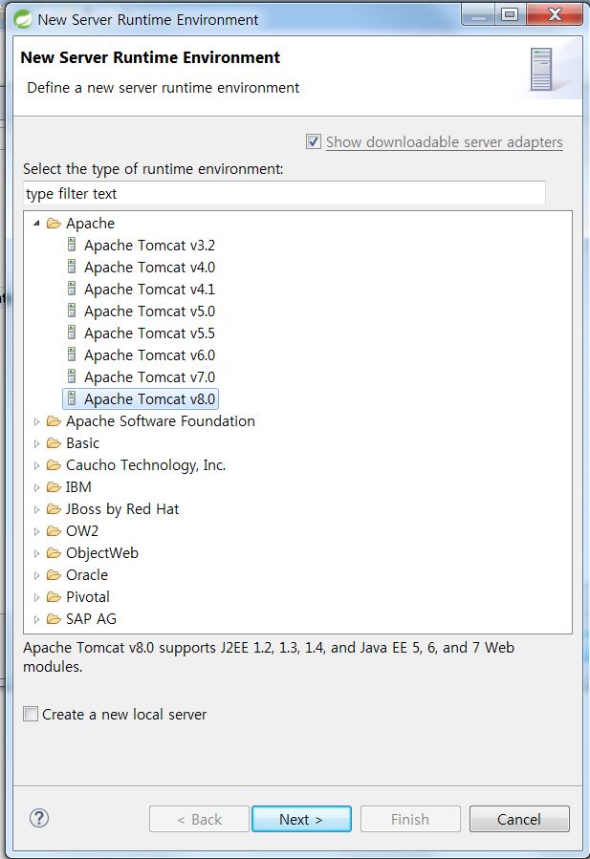The height and width of the screenshot is (859, 590).
Task: Collapse the Apache tree node
Action: (x=36, y=223)
